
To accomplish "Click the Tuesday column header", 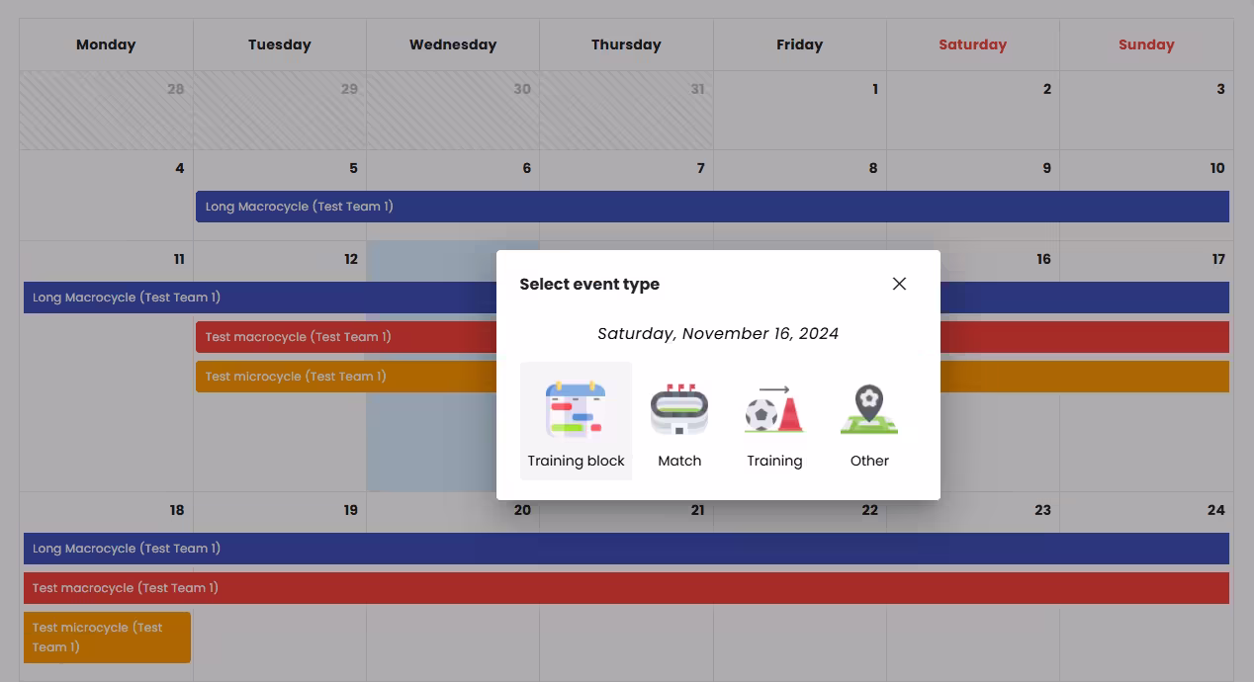I will (x=280, y=44).
